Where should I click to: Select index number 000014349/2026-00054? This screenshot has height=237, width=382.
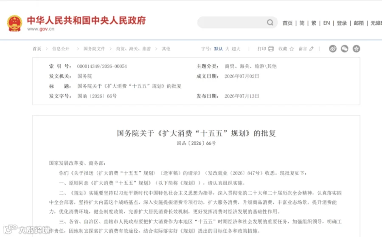click(x=102, y=66)
